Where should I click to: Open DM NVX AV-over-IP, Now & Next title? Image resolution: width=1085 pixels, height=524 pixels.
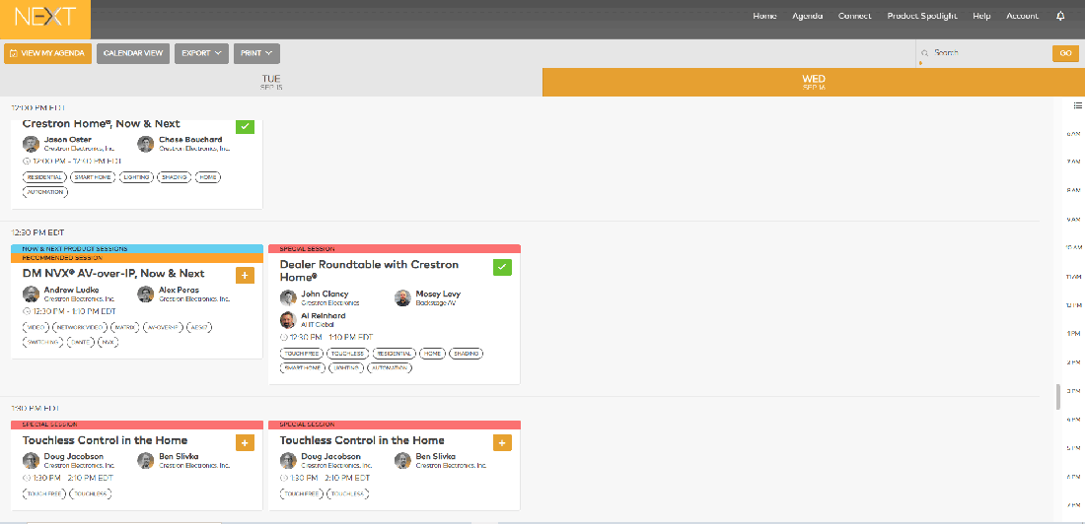point(113,273)
